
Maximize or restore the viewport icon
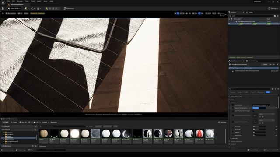coord(219,14)
